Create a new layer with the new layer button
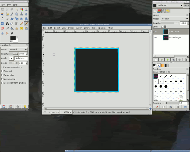 point(156,60)
